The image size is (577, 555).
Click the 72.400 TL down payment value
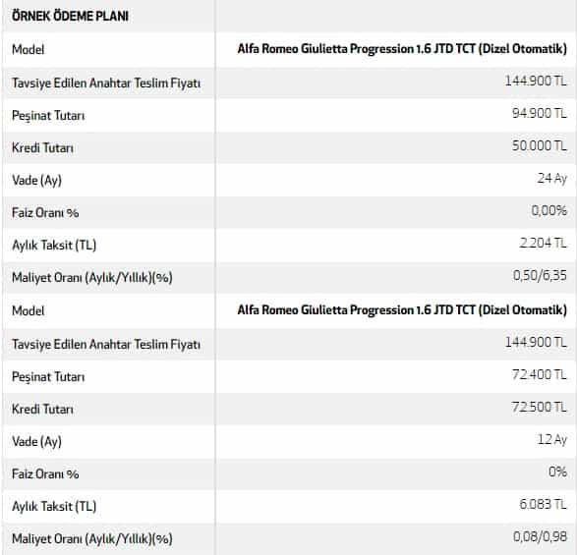point(539,374)
